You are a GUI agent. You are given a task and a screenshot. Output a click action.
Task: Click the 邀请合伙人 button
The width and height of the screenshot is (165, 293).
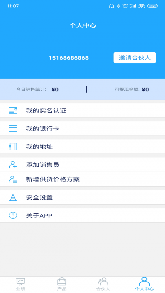pos(135,58)
